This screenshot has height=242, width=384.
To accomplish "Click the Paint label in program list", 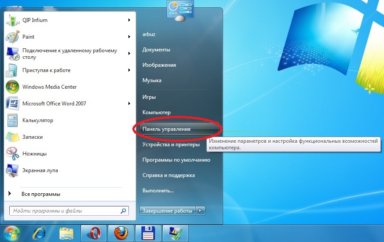I will (29, 37).
